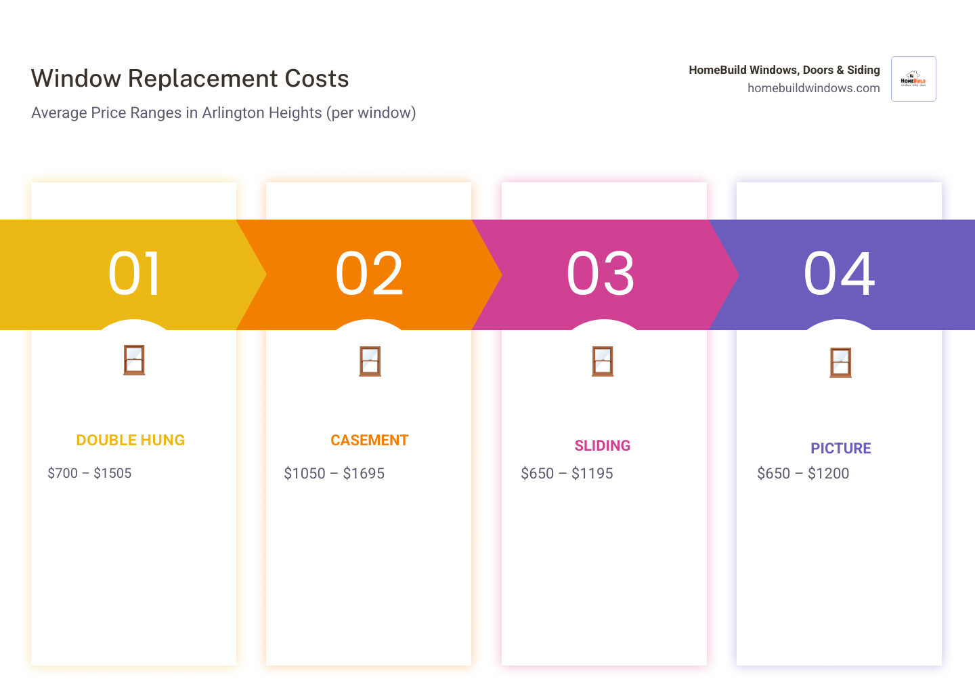Click the SLIDING heading

(x=603, y=445)
